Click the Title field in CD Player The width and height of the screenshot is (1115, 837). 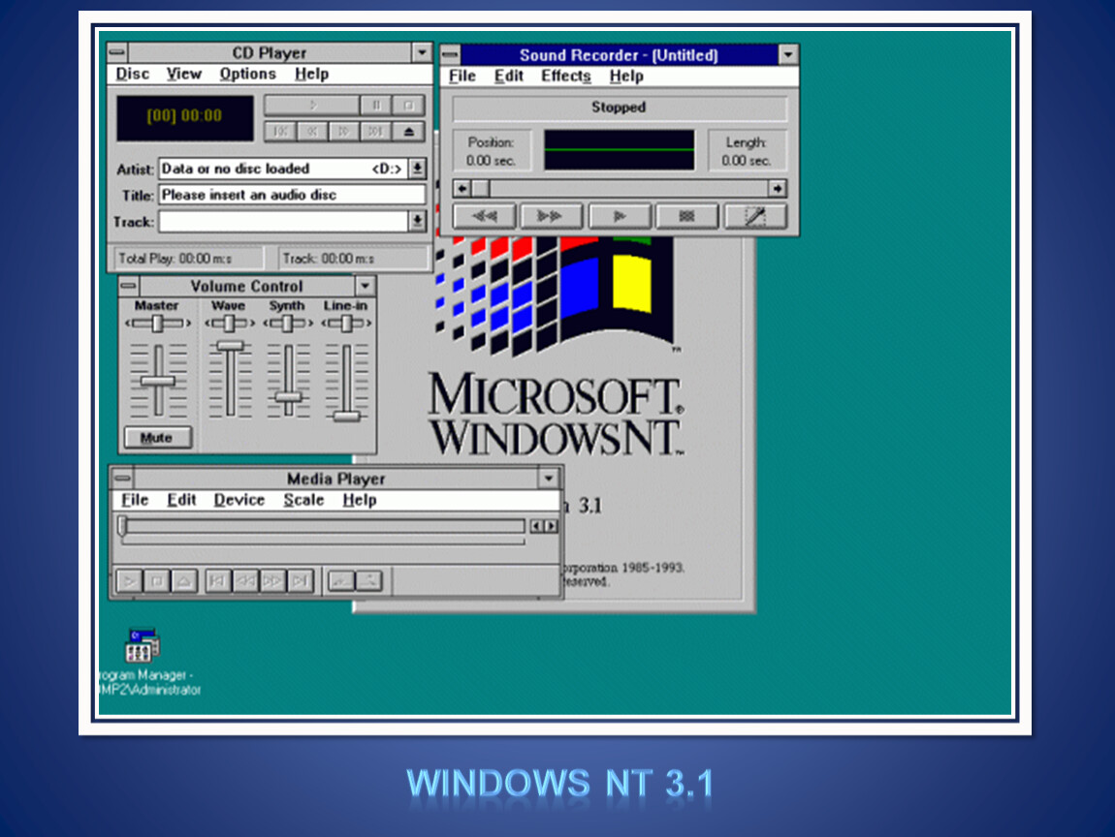coord(292,195)
